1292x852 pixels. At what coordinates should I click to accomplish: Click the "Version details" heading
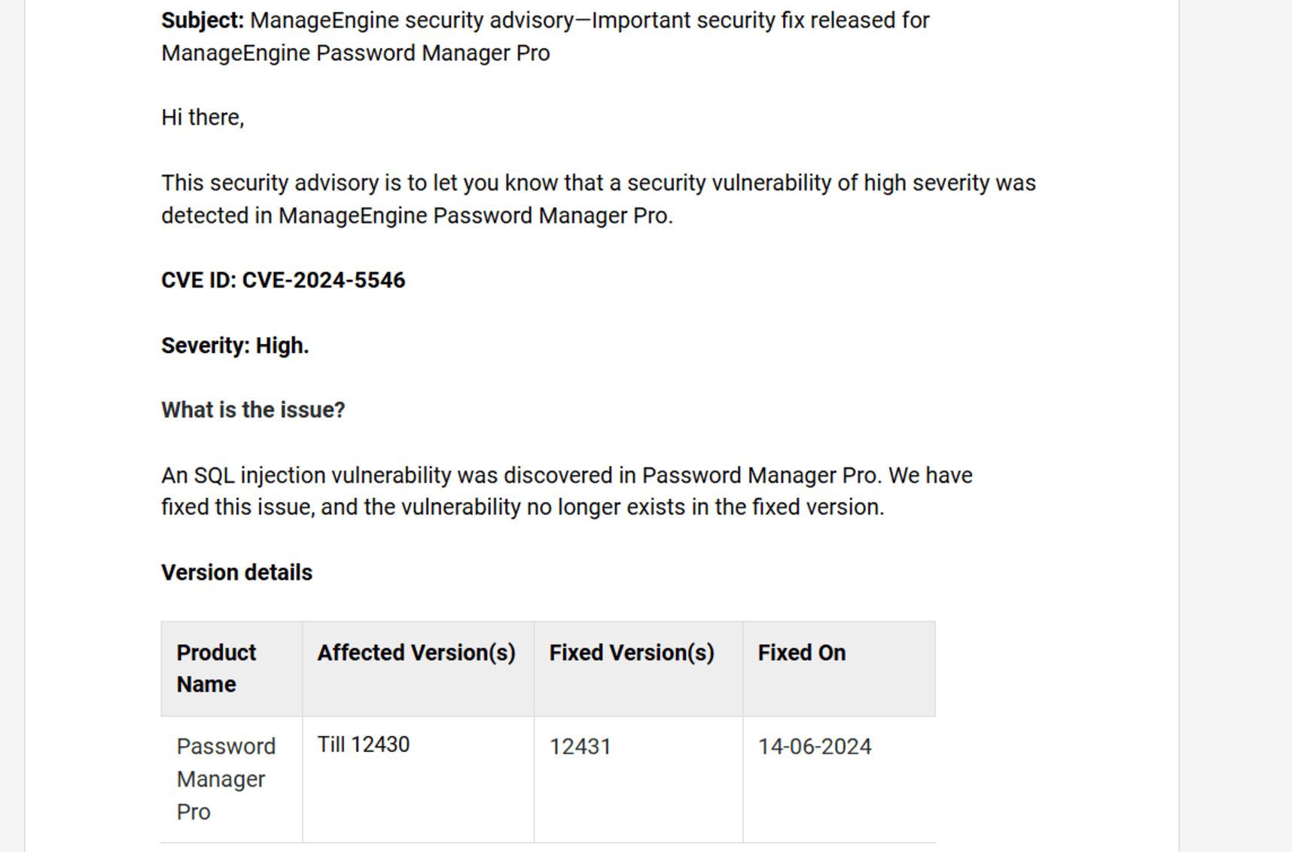coord(236,573)
